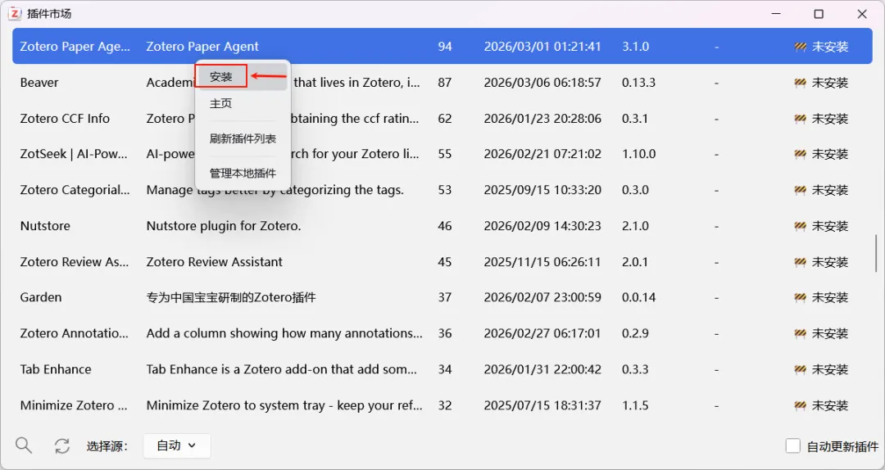885x470 pixels.
Task: Click not-installed icon for Minimize Zotero row
Action: [x=800, y=405]
